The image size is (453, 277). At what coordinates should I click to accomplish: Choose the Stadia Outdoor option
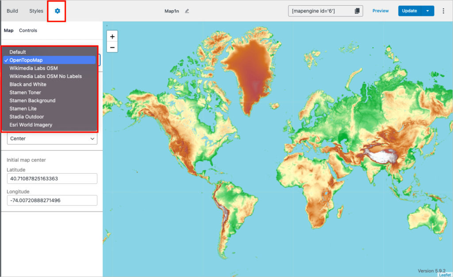[x=50, y=116]
